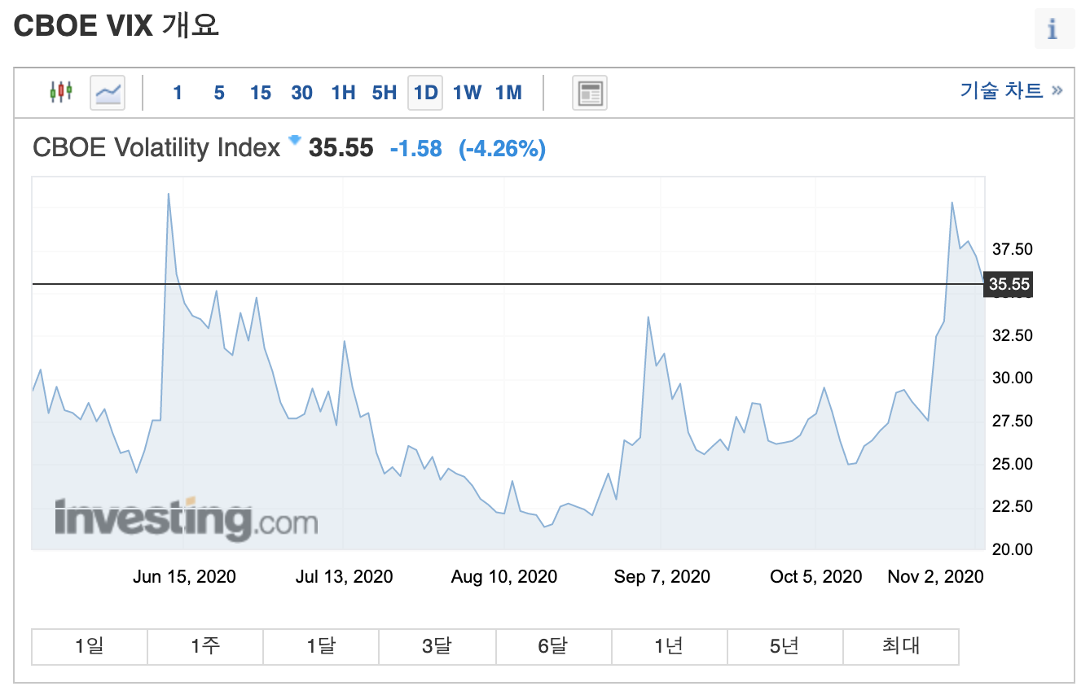Show the 6달 time range
Viewport: 1090px width, 695px height.
click(x=552, y=646)
